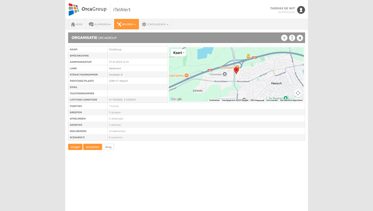Click the red location pin on map

[x=236, y=70]
